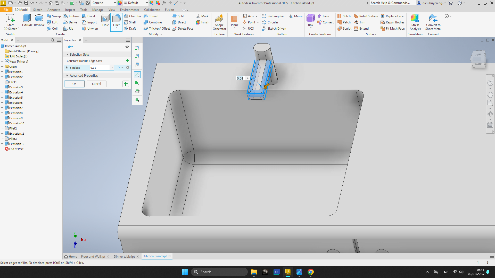Image resolution: width=495 pixels, height=278 pixels.
Task: Select the Emboss tool
Action: [x=71, y=16]
